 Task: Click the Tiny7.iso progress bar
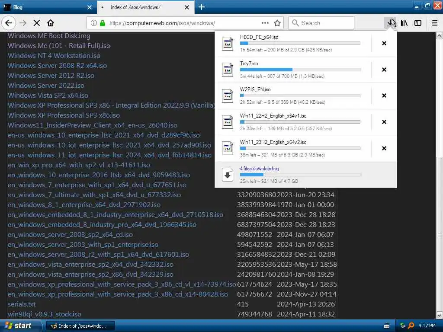click(300, 70)
